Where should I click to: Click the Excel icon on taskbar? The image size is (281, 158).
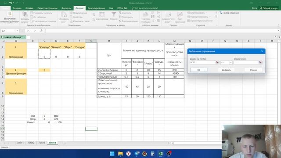pyautogui.click(x=161, y=154)
